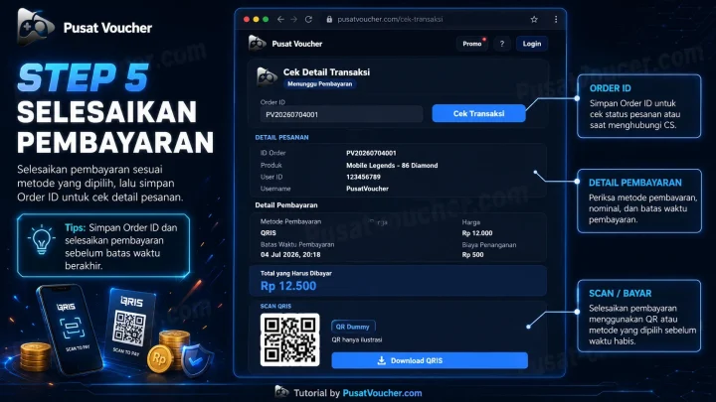Viewport: 716px width, 402px height.
Task: Click the lightbulb icon in the Tips box
Action: point(41,240)
